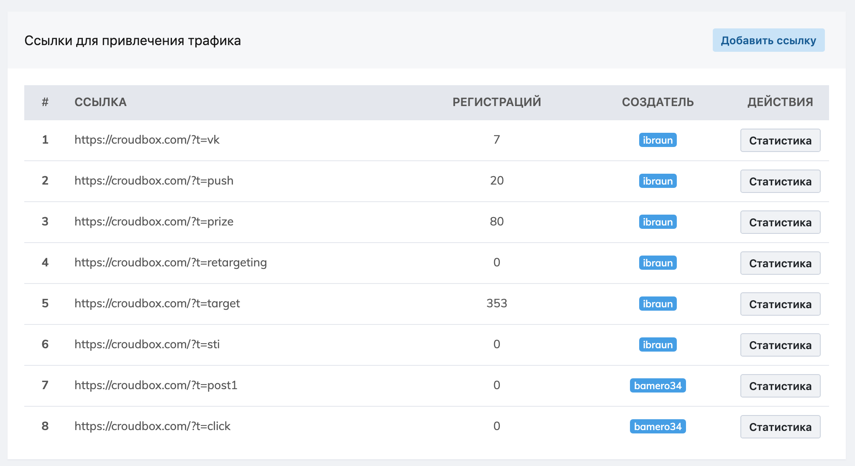Open Статистика for the click link

(x=780, y=427)
